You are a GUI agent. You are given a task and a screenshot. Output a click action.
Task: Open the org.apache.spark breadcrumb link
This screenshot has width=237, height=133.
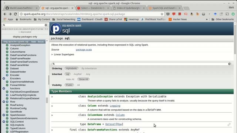point(71,25)
